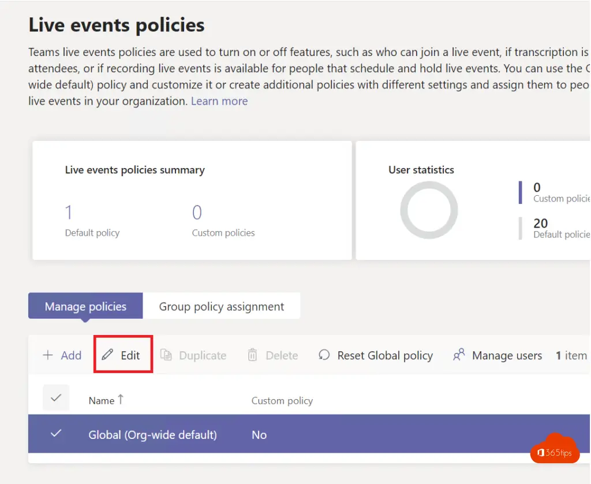Click the trash can Delete icon

[x=252, y=355]
